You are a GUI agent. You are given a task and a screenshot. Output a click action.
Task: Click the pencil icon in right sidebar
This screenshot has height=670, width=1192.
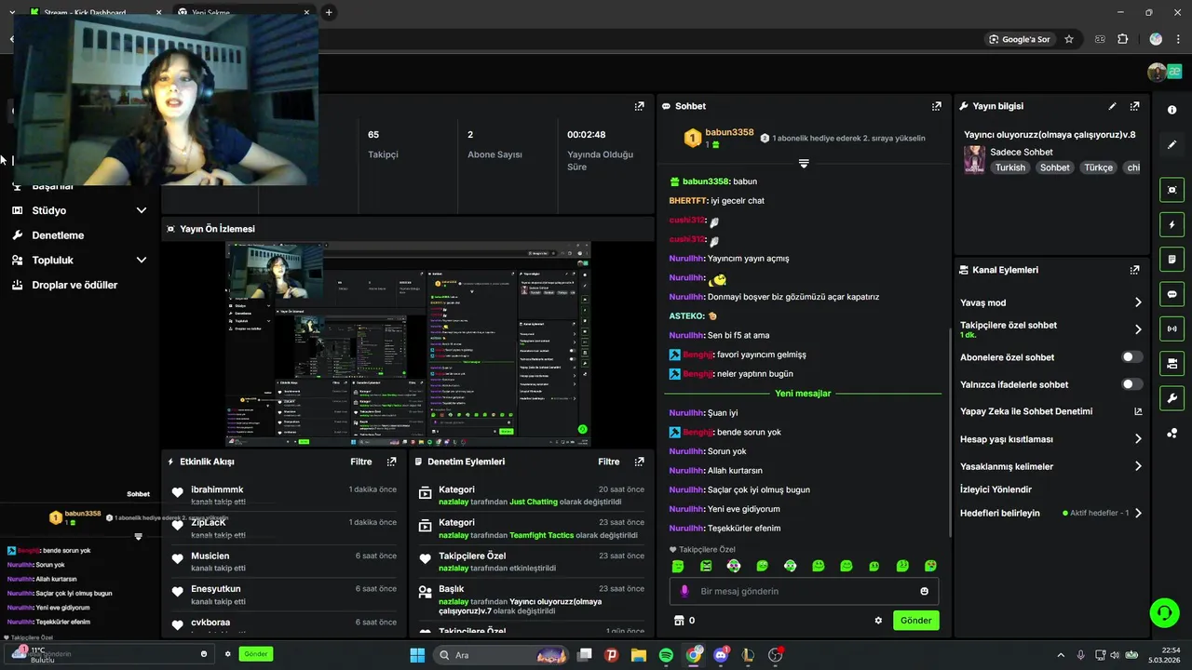(1172, 145)
